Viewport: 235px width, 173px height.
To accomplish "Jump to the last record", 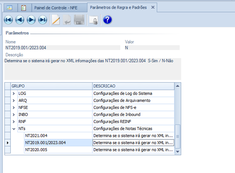I will tap(43, 20).
